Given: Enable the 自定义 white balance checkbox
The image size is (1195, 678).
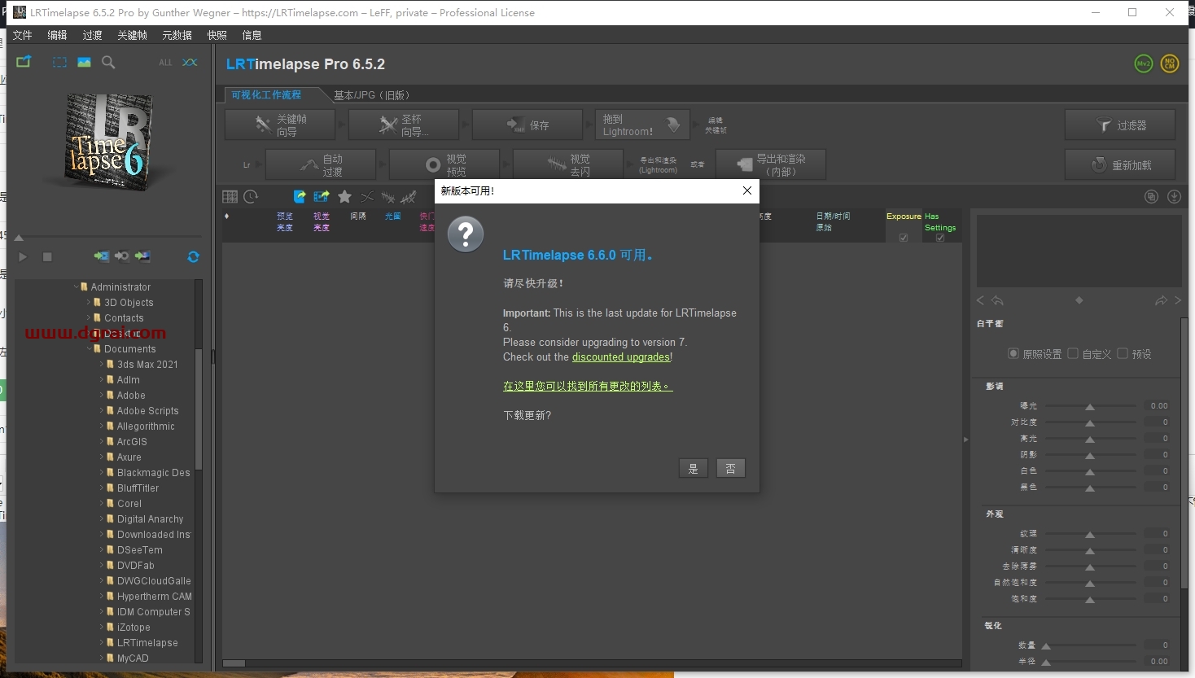Looking at the screenshot, I should 1073,353.
